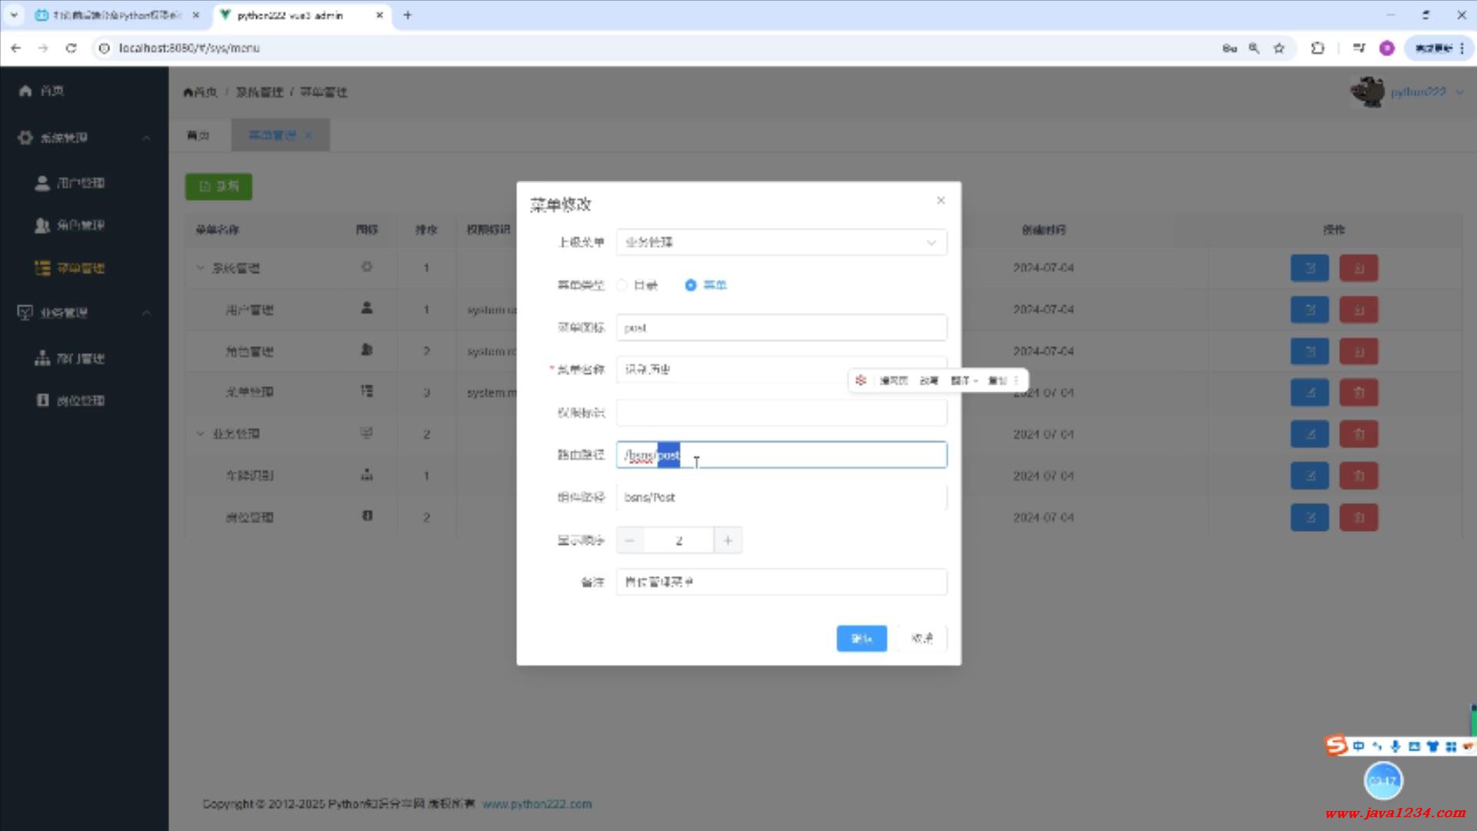Increase 显示顺序 with plus stepper
1477x831 pixels.
click(728, 541)
